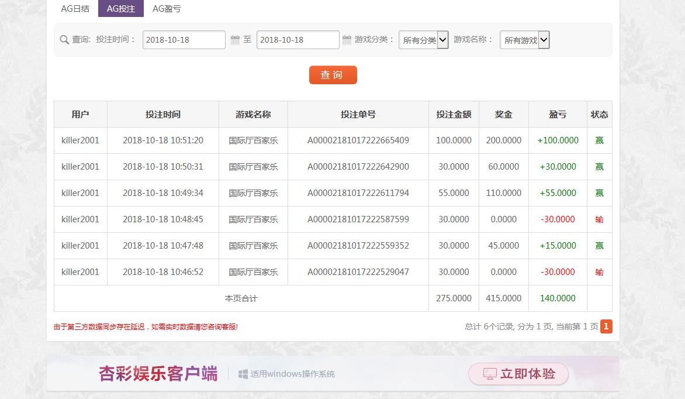Click the end date input field
Image resolution: width=685 pixels, height=399 pixels.
click(x=297, y=40)
